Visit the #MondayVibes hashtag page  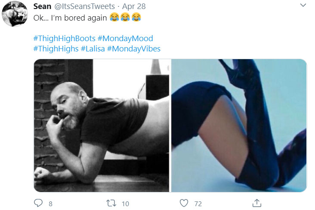(134, 49)
